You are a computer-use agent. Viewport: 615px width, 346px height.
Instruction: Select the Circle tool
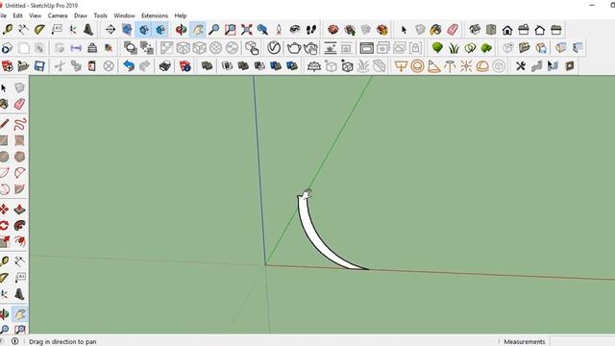coord(4,157)
